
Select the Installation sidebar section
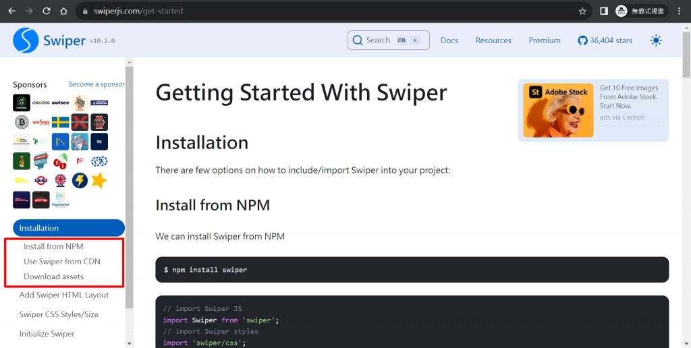(x=69, y=228)
